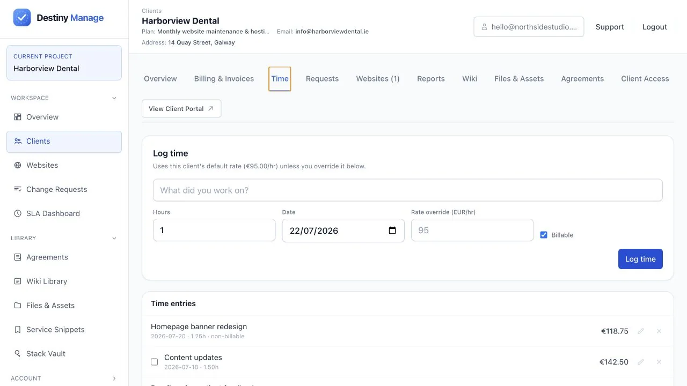Click the Websites globe icon
The image size is (687, 386).
[18, 165]
